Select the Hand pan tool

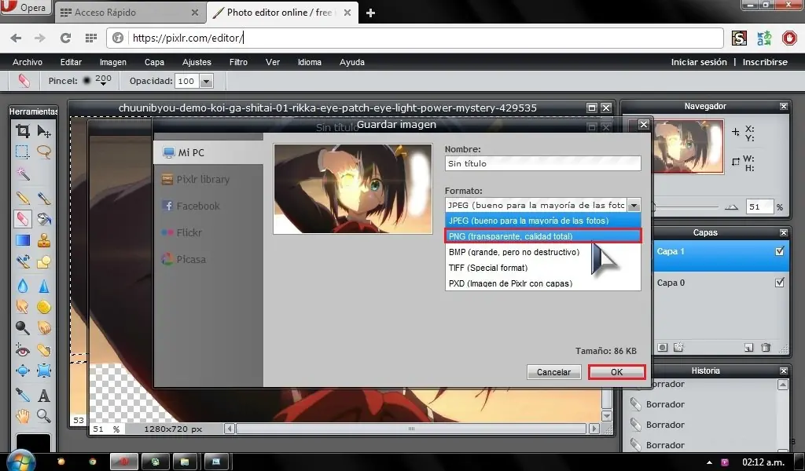23,415
